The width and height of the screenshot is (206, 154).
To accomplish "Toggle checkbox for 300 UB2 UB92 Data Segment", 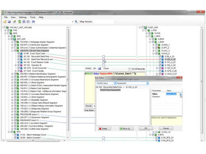I will tap(15, 129).
